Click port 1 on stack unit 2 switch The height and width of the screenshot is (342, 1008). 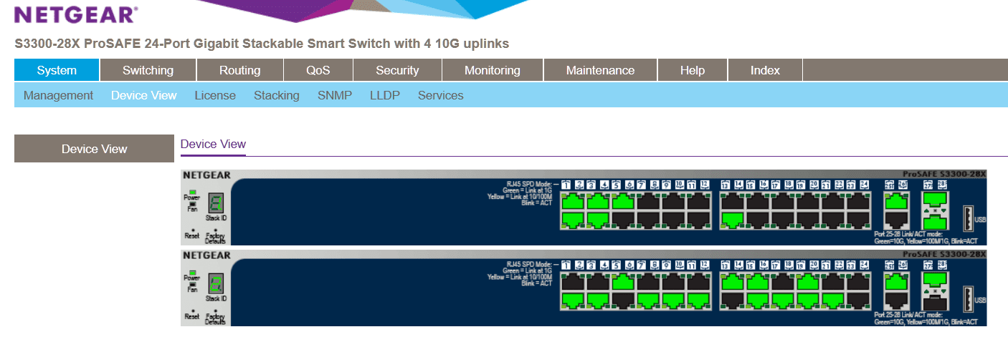[573, 282]
